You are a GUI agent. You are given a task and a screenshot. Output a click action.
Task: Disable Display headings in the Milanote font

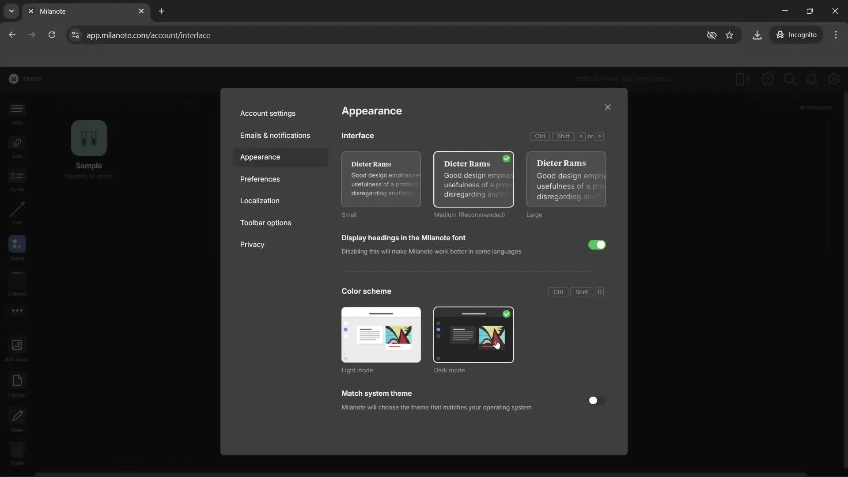[597, 245]
